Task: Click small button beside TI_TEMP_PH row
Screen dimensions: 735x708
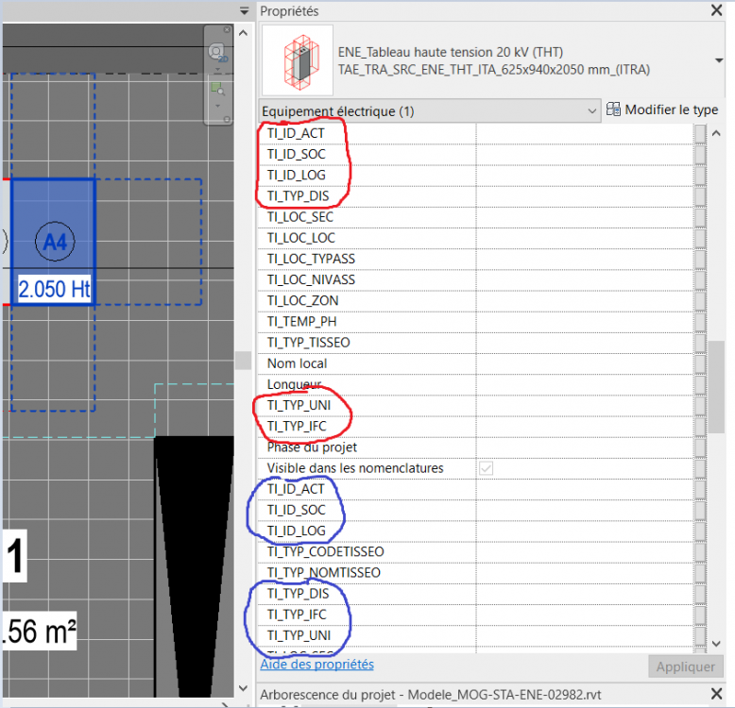Action: 700,322
